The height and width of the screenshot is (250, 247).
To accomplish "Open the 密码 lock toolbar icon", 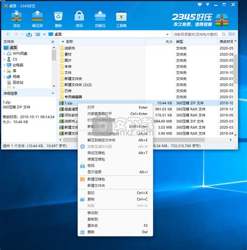I will [x=79, y=16].
